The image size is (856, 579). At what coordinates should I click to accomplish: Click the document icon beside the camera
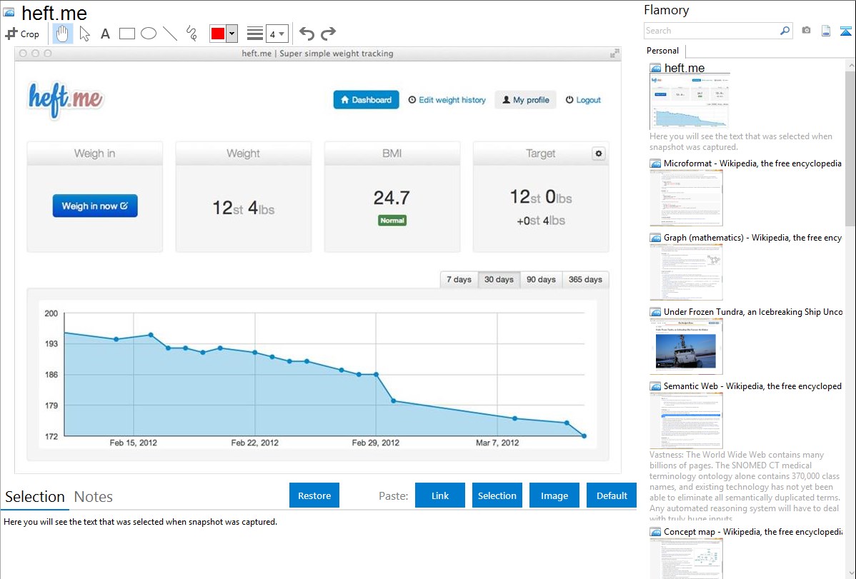point(826,31)
